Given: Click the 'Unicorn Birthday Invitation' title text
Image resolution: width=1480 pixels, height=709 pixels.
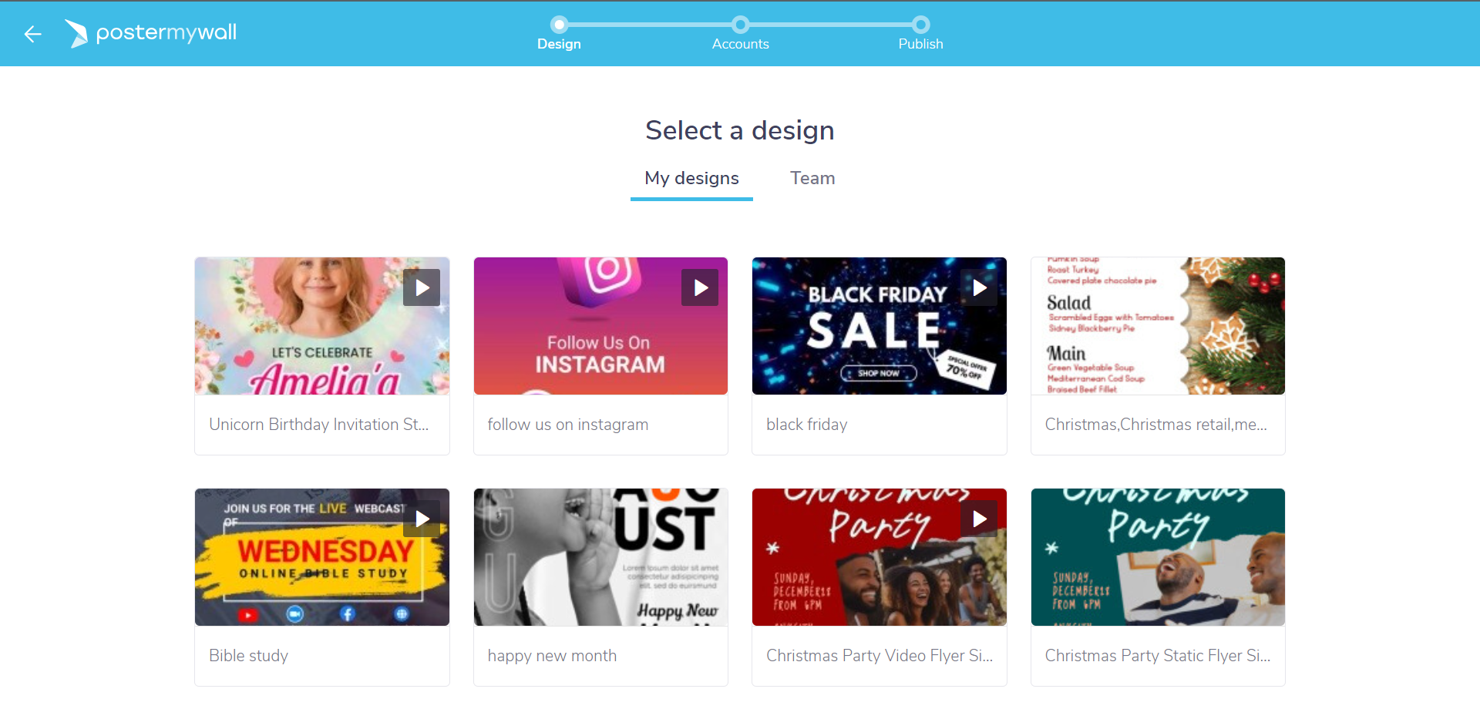Looking at the screenshot, I should point(318,425).
